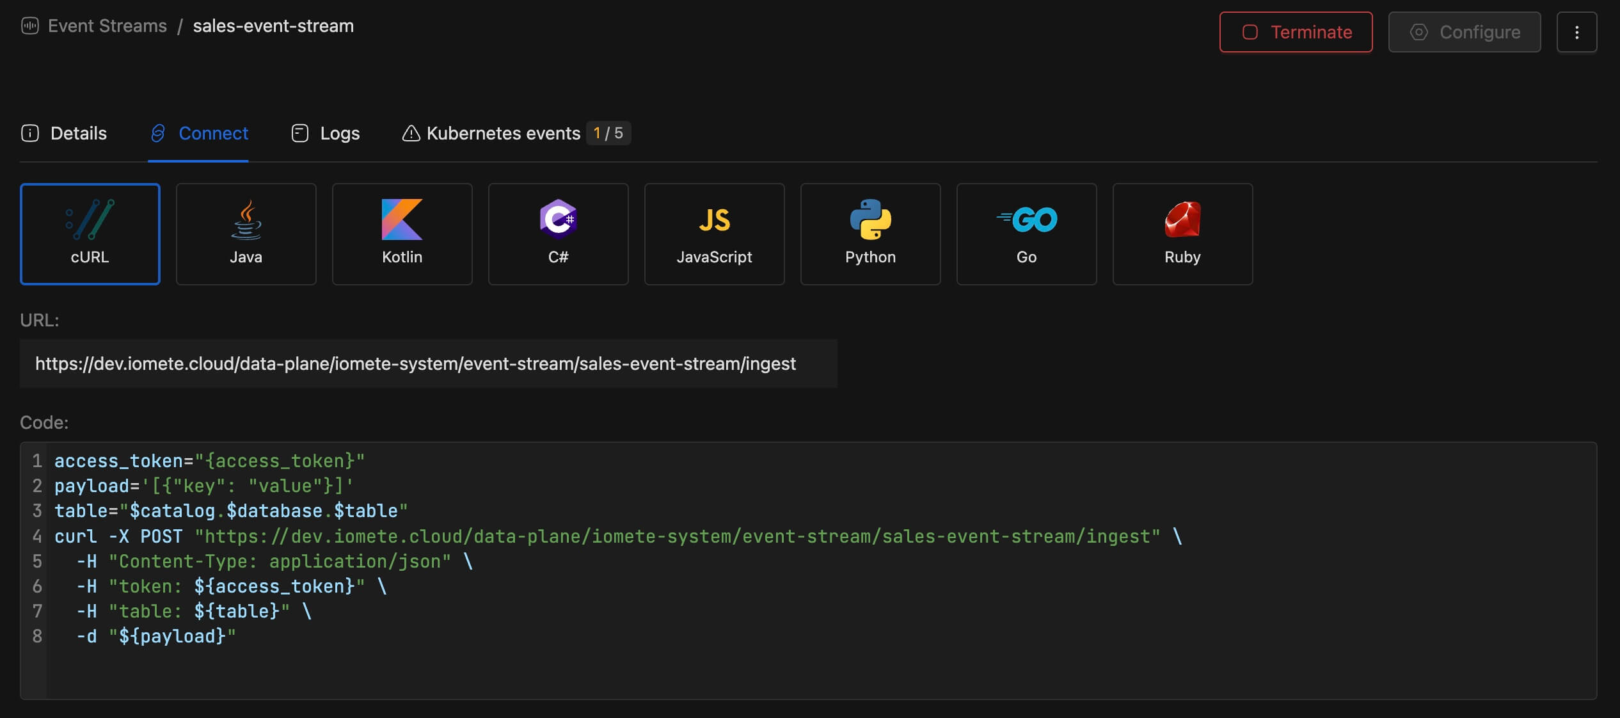Click the Kubernetes events warning icon

(x=410, y=133)
